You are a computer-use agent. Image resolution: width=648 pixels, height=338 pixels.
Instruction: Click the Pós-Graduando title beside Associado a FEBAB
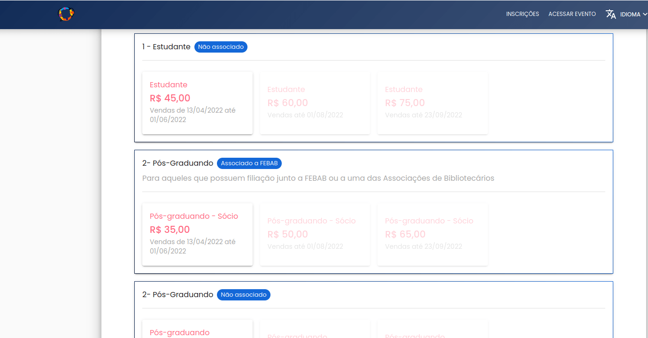click(x=177, y=163)
